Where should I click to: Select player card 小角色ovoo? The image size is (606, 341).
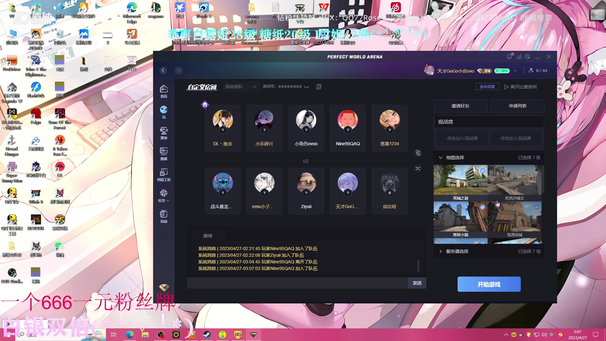[306, 128]
